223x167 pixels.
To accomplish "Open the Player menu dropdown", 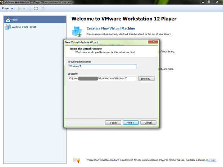I will (8, 8).
